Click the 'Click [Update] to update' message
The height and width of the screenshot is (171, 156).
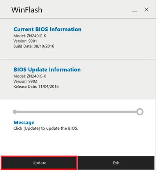46,129
